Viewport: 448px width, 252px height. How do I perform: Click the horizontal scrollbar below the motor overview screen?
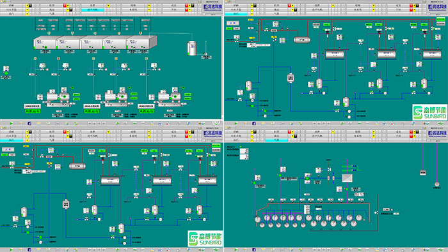click(x=111, y=120)
